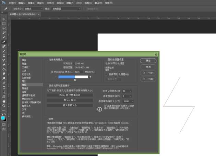
Task: Open the 高速缓存拼贴大小 dropdown
Action: [x=128, y=101]
